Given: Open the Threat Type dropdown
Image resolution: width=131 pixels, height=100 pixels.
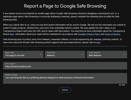Looking at the screenshot, I should [x=65, y=54].
